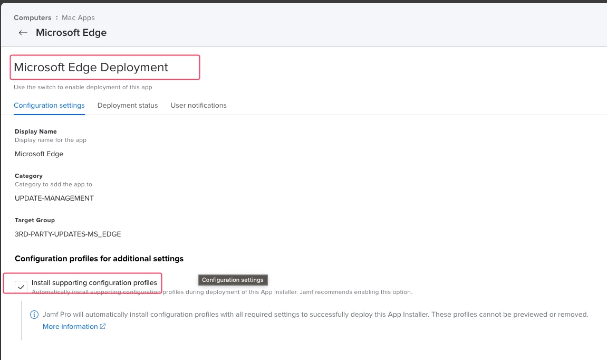Toggle Install supporting configuration profiles checkbox
607x360 pixels.
click(x=21, y=287)
